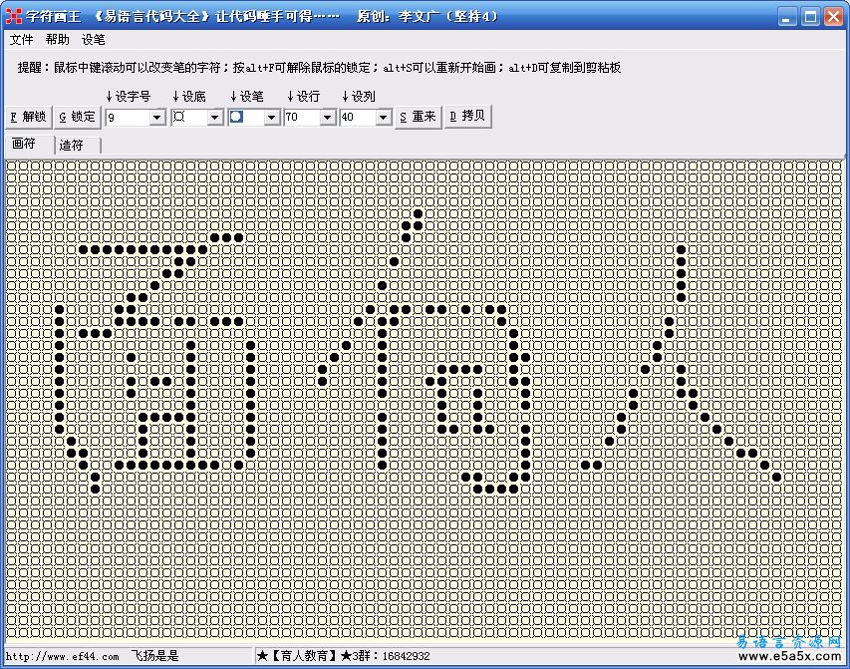Expand the 设笔 pen character dropdown
Viewport: 850px width, 669px height.
click(272, 118)
